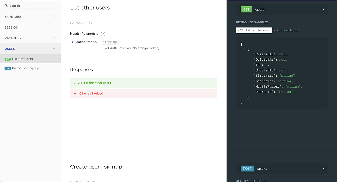Open the POST /users endpoint dropdown arrow

pos(324,169)
